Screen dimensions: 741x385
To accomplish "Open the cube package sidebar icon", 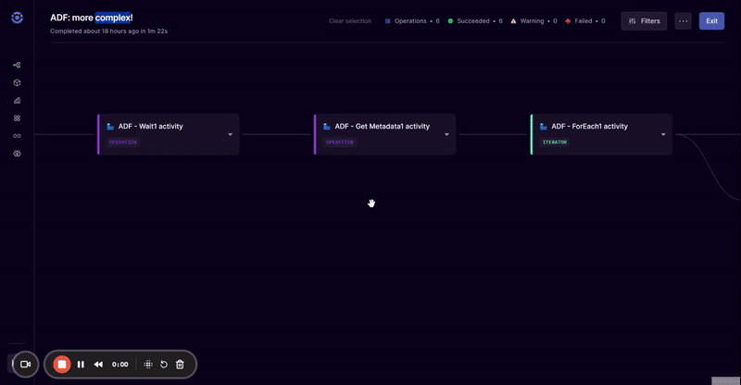I will tap(17, 82).
